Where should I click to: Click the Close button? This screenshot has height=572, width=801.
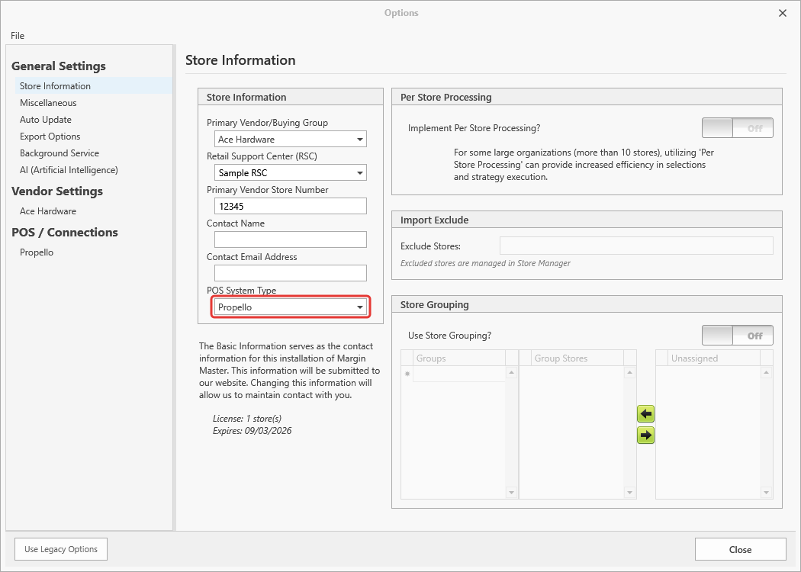(740, 550)
